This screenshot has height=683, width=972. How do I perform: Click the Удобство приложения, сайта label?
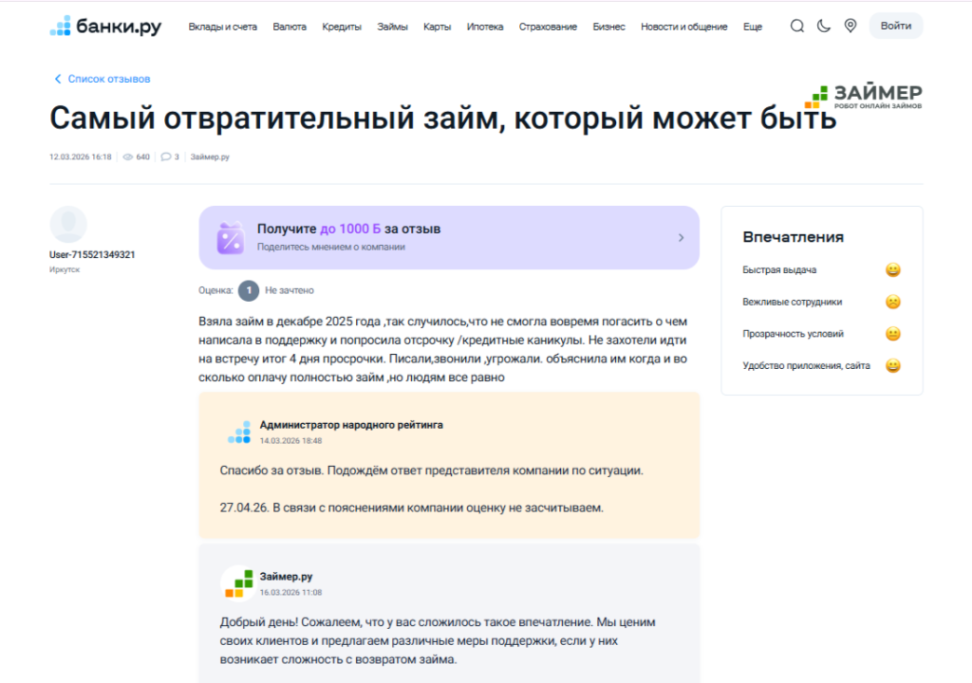pos(807,365)
